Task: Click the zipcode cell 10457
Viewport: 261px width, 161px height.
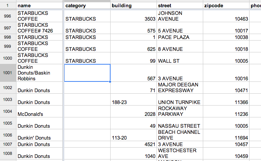Action: click(226, 144)
